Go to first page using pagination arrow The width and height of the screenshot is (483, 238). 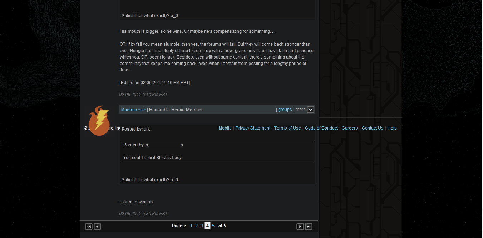pos(89,227)
